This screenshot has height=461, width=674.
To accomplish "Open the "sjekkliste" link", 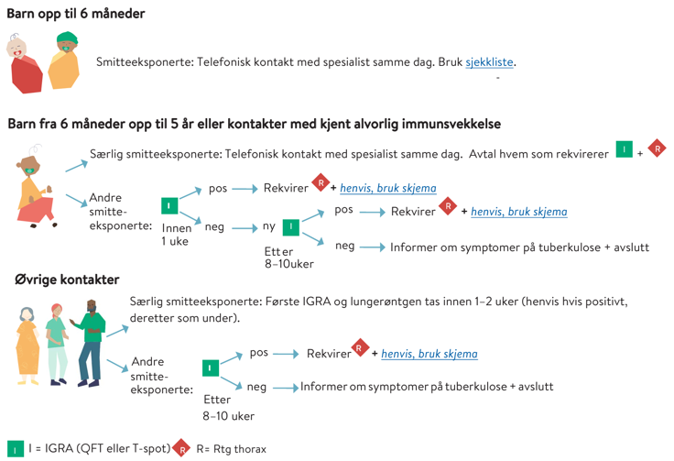I will [490, 62].
